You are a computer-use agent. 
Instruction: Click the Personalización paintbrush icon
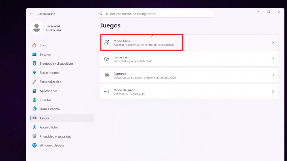pos(34,82)
